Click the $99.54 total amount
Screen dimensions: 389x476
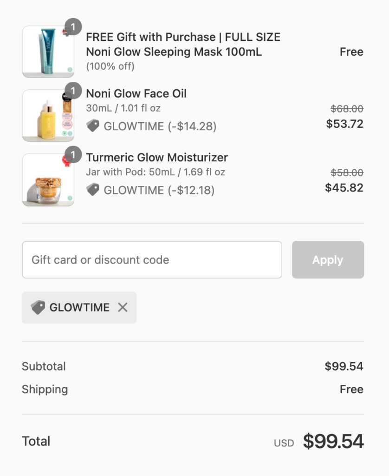pyautogui.click(x=333, y=442)
